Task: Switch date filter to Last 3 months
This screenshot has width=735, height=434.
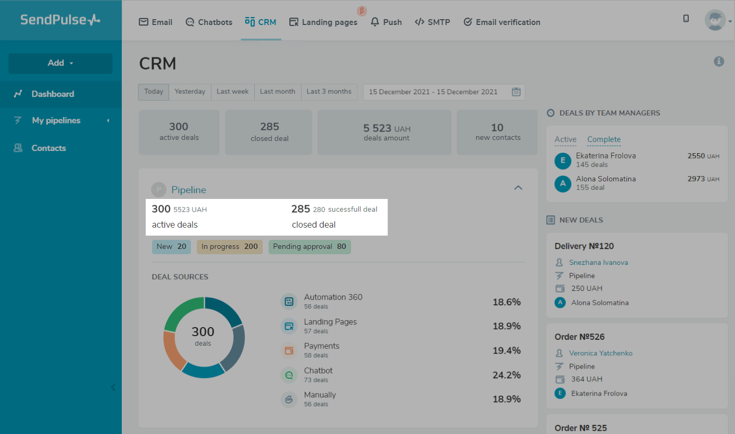Action: [x=329, y=91]
